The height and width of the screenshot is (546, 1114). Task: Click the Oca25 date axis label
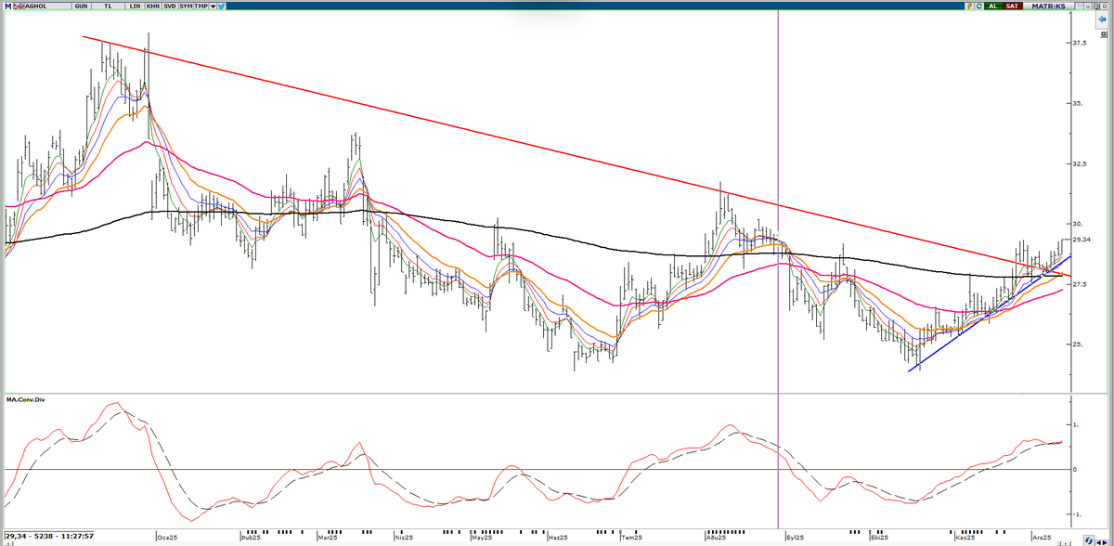coord(168,537)
